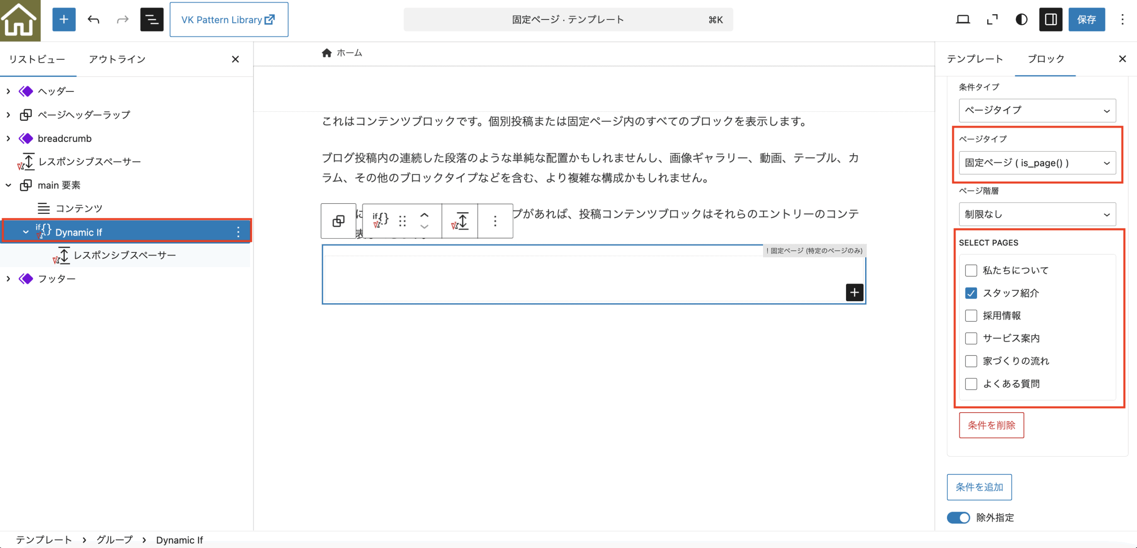The height and width of the screenshot is (548, 1137).
Task: Toggle the list view document overview icon
Action: [151, 20]
